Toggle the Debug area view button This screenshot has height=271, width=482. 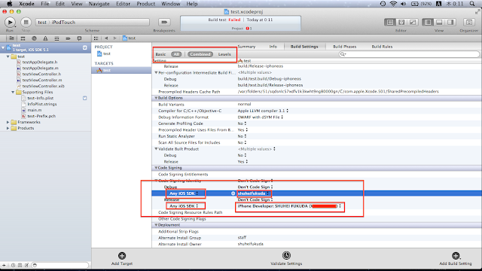439,22
